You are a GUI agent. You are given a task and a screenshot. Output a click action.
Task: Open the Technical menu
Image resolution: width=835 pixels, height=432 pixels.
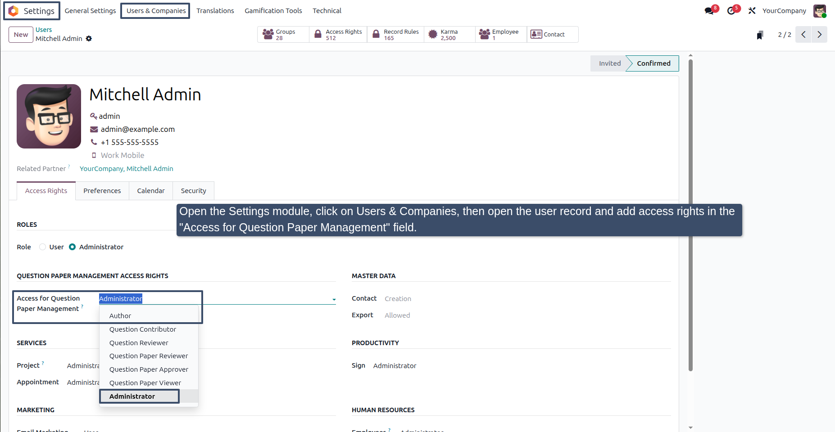pos(327,11)
